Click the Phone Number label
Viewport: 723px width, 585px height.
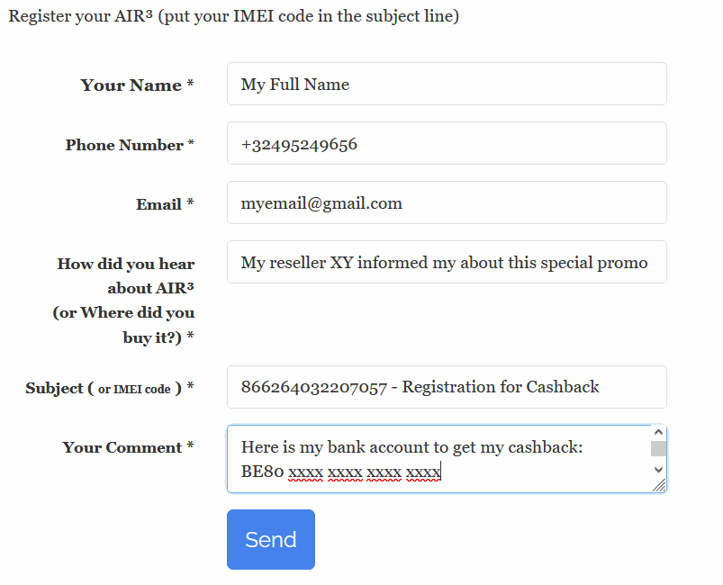129,144
